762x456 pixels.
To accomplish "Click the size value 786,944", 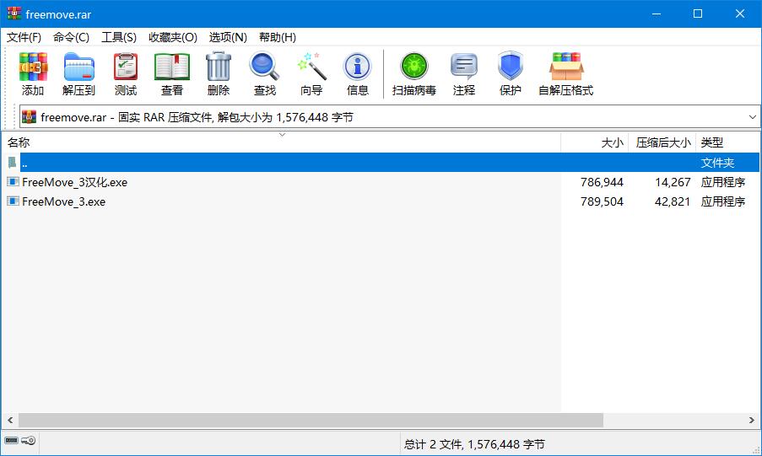I will [602, 182].
